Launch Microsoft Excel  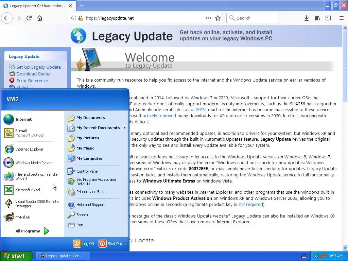pyautogui.click(x=32, y=190)
